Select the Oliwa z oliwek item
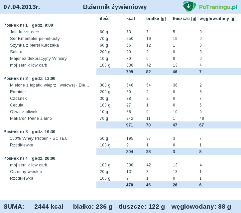This screenshot has height=213, width=241. pos(24,112)
